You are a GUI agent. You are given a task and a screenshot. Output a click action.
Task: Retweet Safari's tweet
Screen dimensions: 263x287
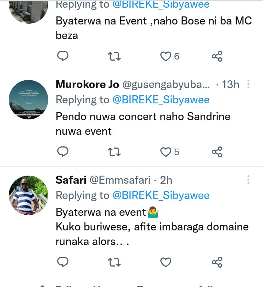(115, 262)
